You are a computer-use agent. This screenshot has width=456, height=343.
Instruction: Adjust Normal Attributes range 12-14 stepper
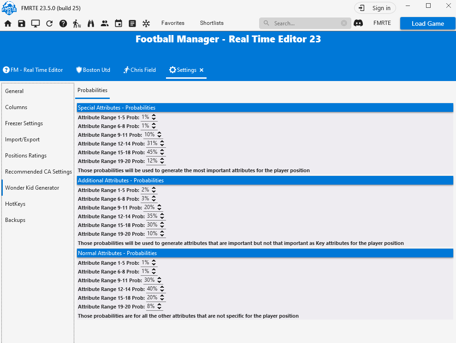tap(162, 289)
